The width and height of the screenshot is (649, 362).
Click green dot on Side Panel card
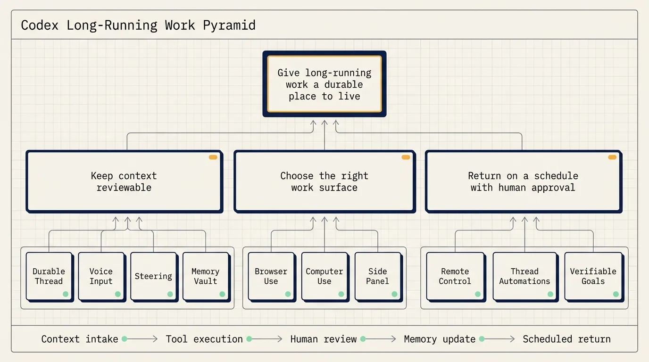coord(394,294)
